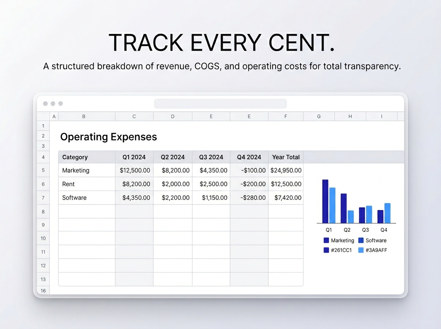The image size is (441, 329).
Task: Click row 5 header number
Action: 43,170
